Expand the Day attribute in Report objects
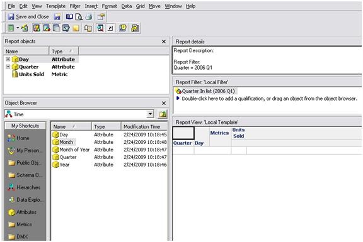This screenshot has width=363, height=242. [8, 59]
